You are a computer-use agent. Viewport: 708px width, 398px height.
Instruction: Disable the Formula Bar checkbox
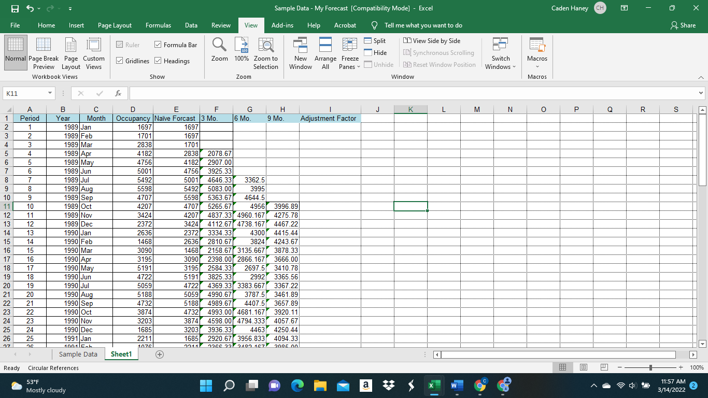pos(159,45)
